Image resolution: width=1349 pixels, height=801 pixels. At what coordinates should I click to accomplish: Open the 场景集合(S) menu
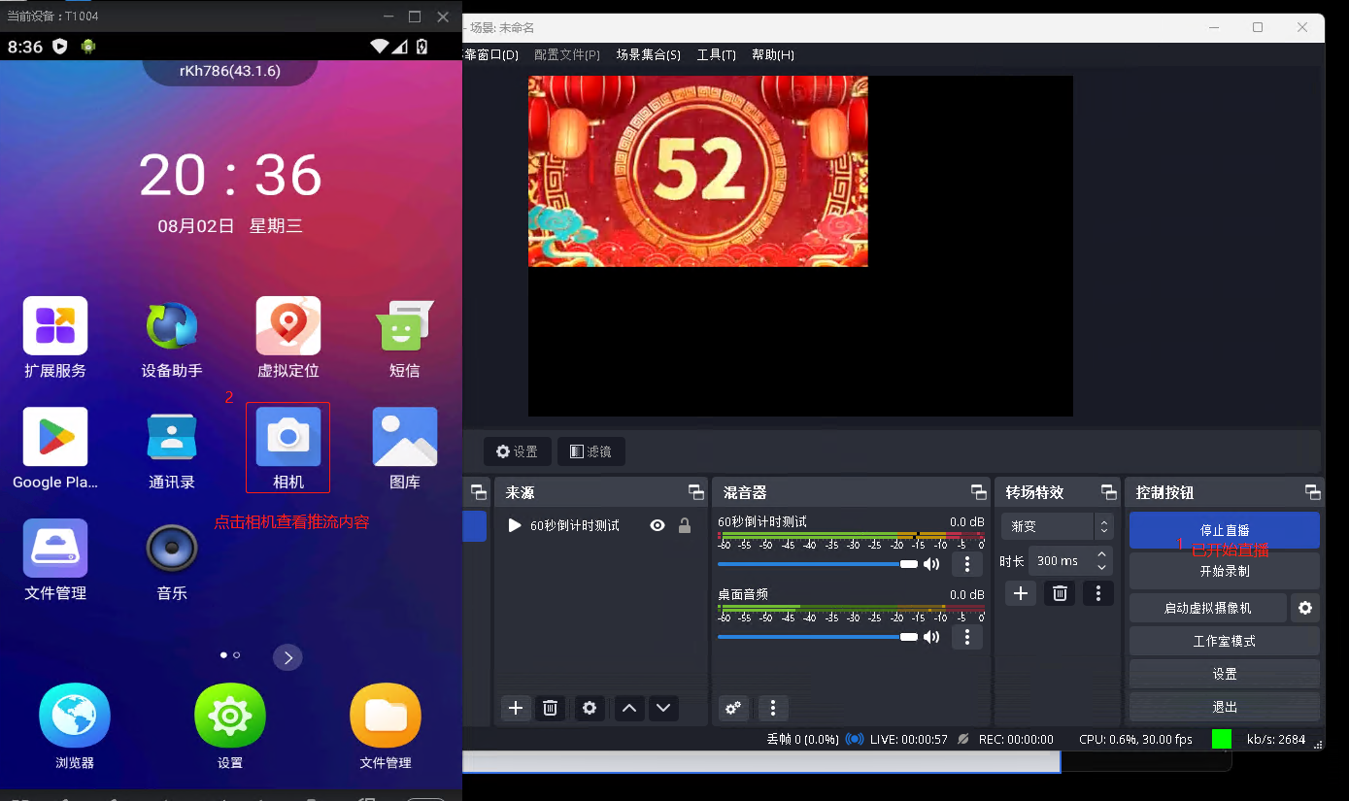(648, 54)
